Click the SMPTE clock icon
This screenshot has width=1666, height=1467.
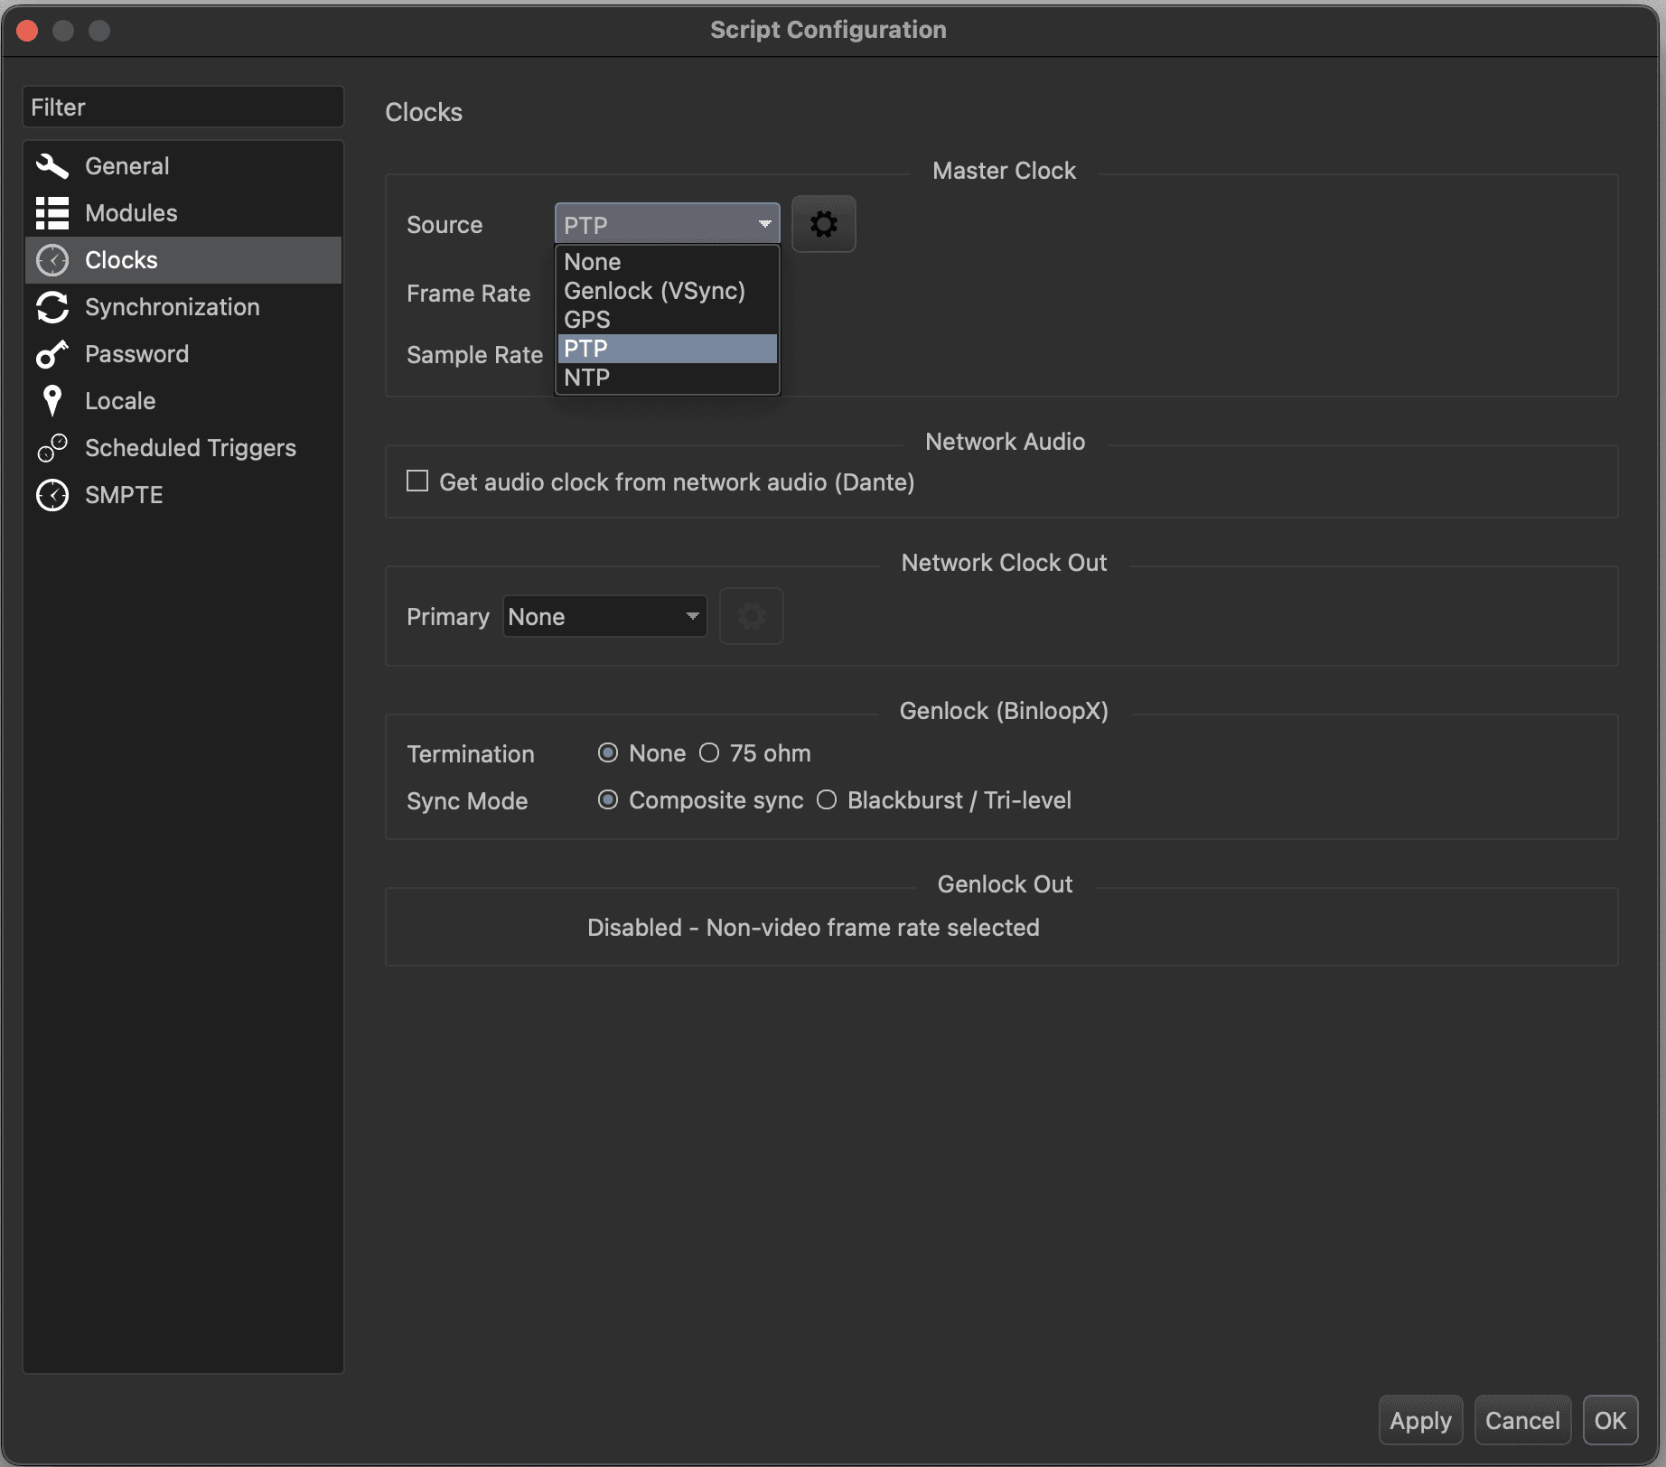click(x=52, y=495)
